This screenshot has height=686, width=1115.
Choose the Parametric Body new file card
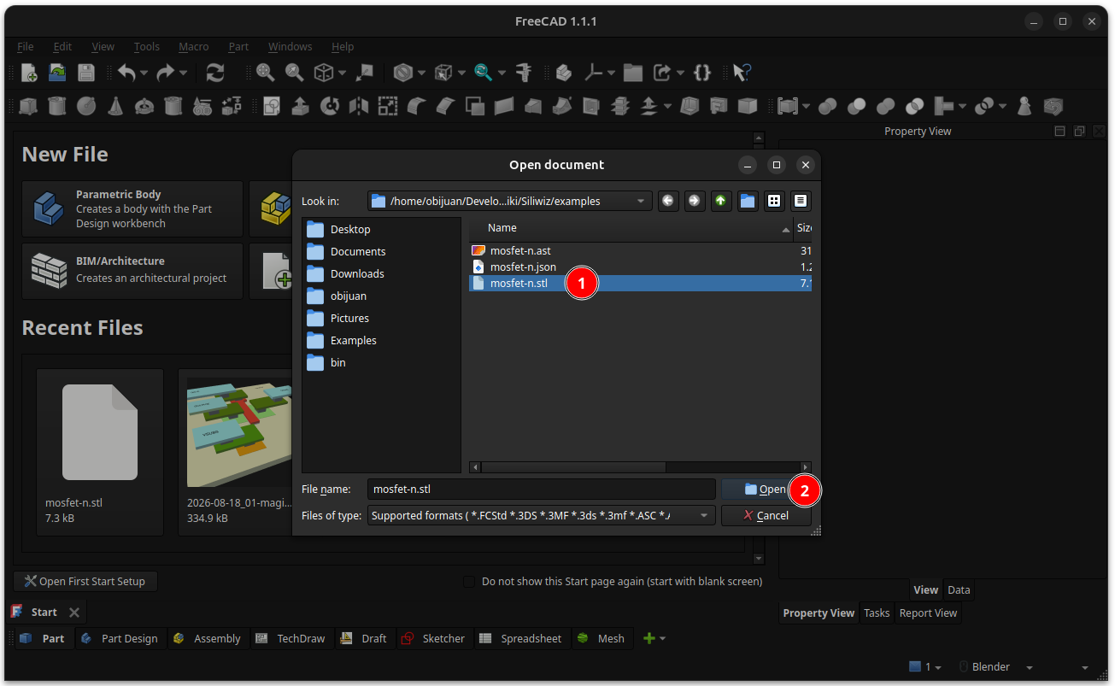[132, 208]
